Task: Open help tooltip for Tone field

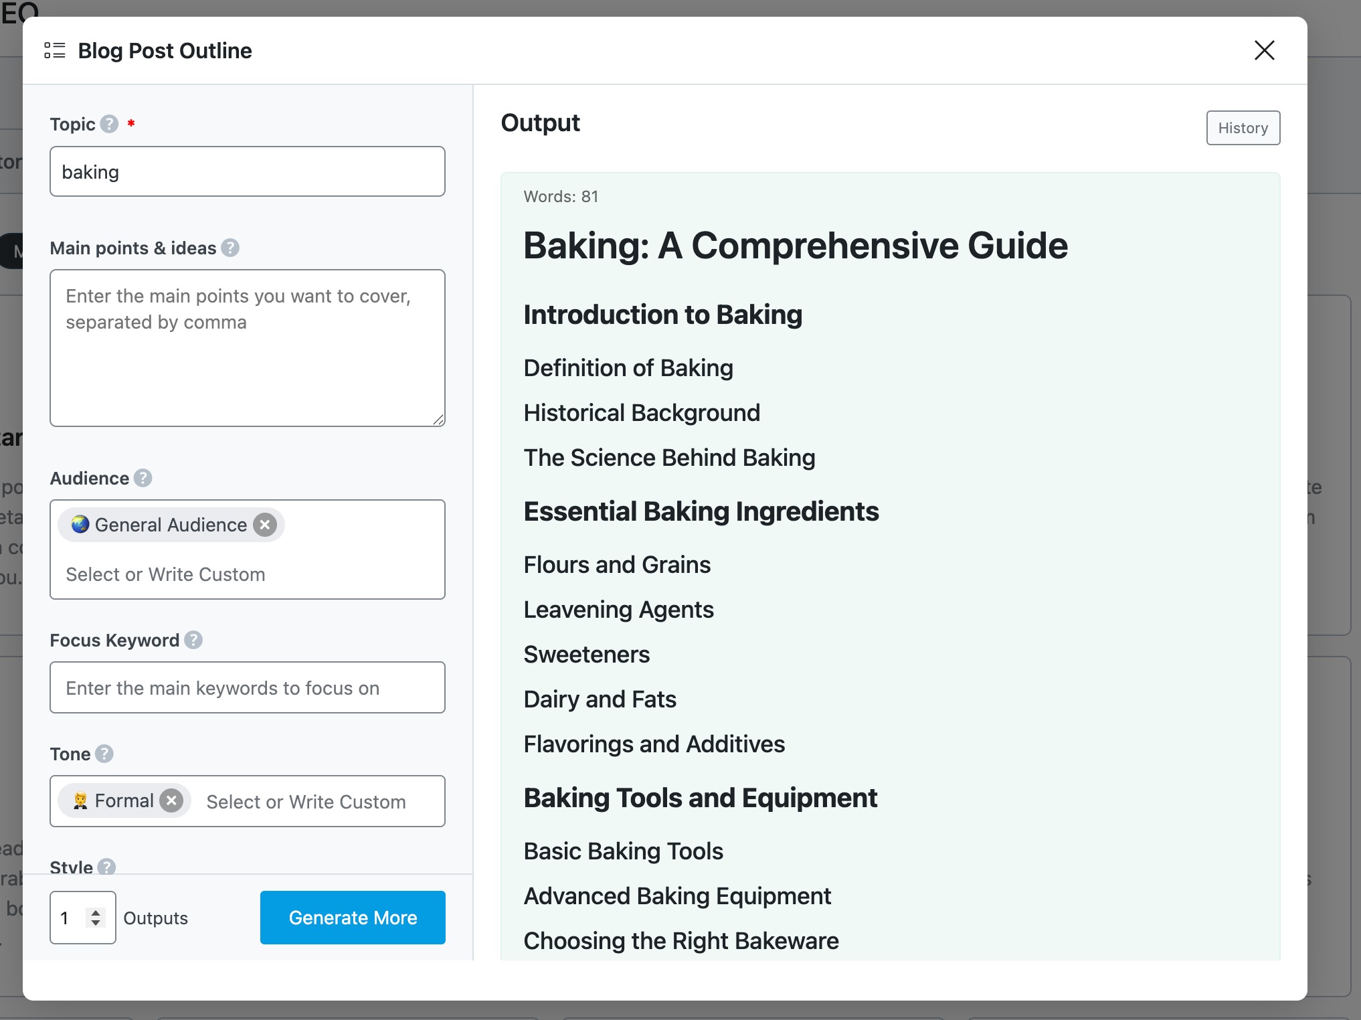Action: point(104,754)
